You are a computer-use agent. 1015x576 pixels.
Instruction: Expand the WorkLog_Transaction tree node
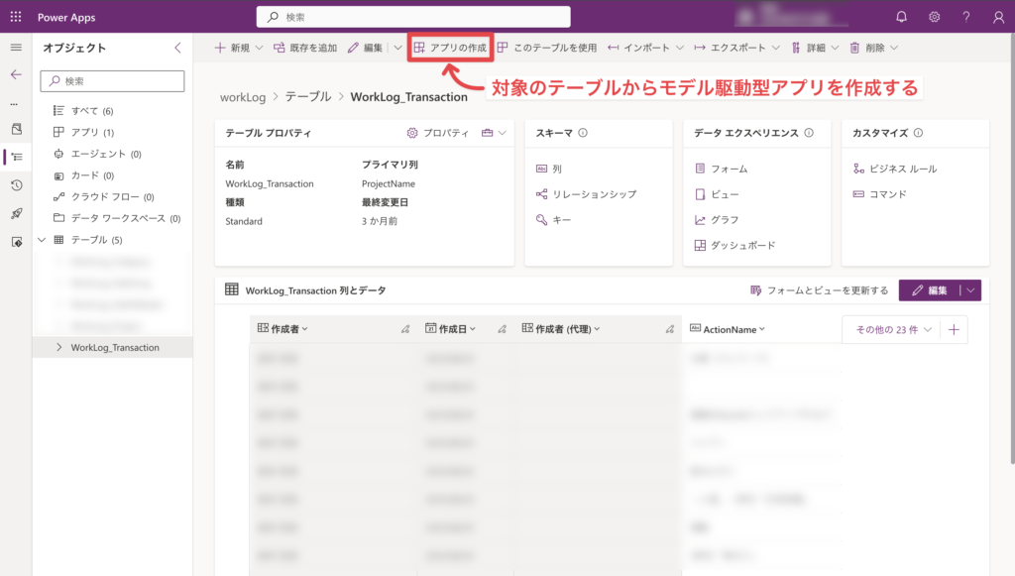[x=58, y=347]
